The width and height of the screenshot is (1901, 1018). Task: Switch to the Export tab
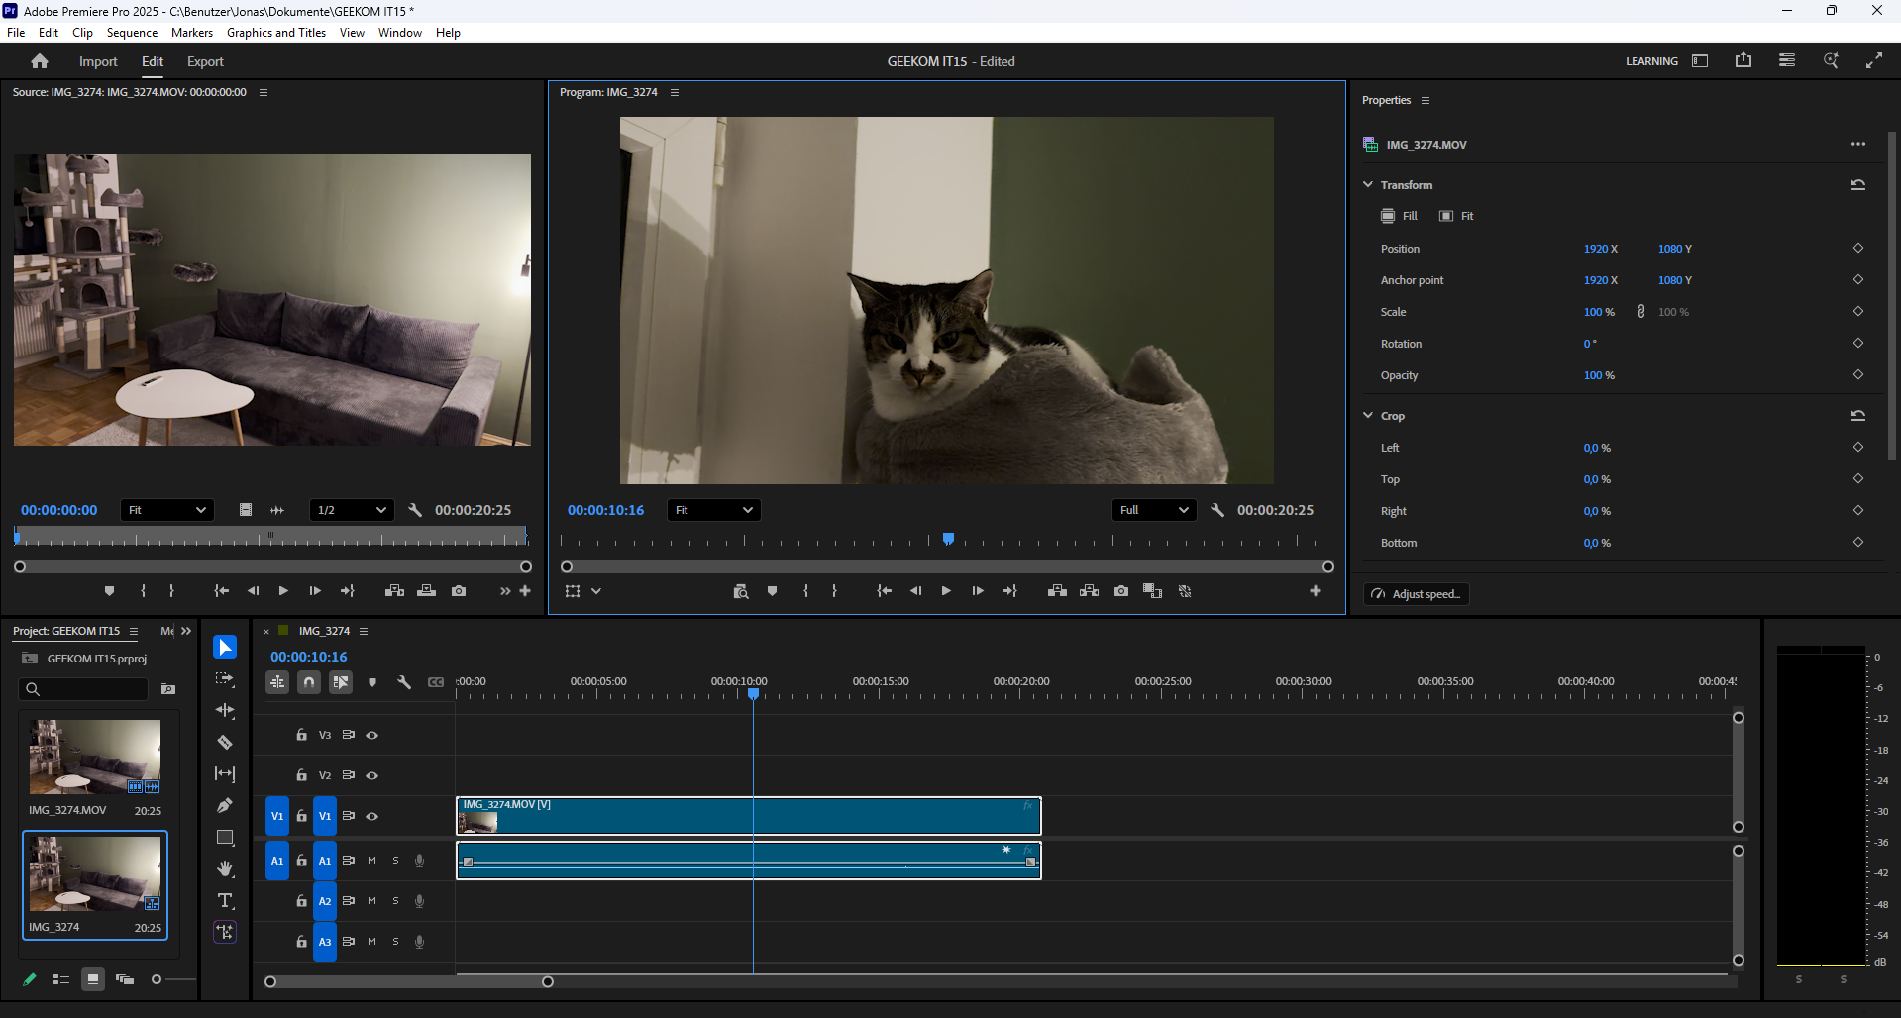tap(205, 61)
